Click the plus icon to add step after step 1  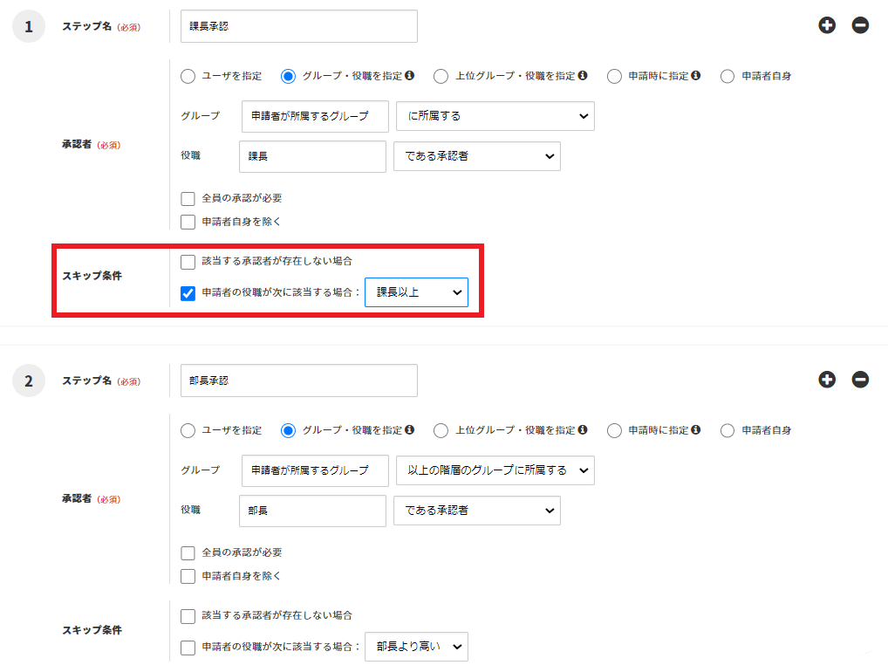(827, 25)
